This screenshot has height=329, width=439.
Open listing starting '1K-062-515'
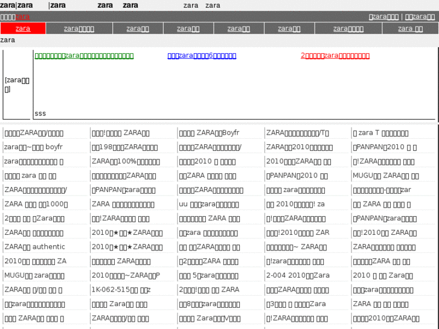[x=121, y=290]
